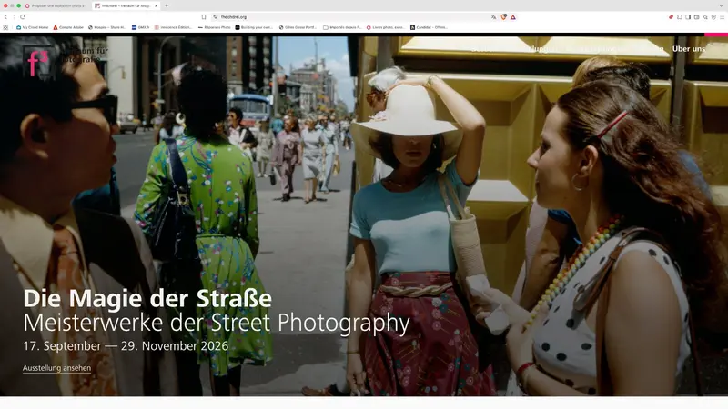The height and width of the screenshot is (409, 728).
Task: Open the Brave Shields lion icon
Action: (504, 17)
